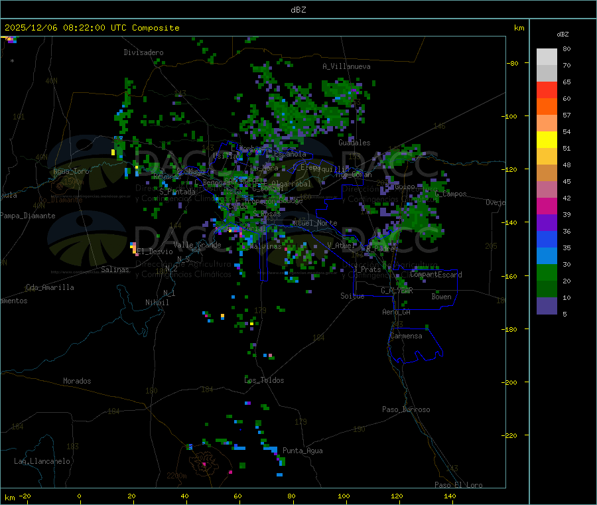Click the 2025/12/06 08:22:00 UTC Composite timestamp

click(x=92, y=28)
